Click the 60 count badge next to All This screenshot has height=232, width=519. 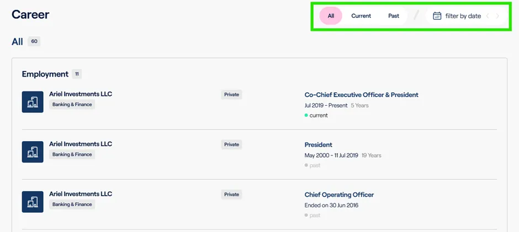(34, 41)
